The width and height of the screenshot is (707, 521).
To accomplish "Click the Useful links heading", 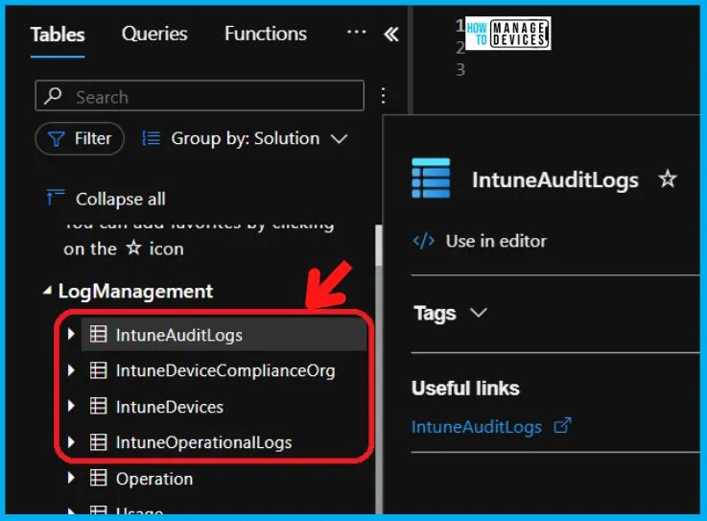I will [x=465, y=388].
